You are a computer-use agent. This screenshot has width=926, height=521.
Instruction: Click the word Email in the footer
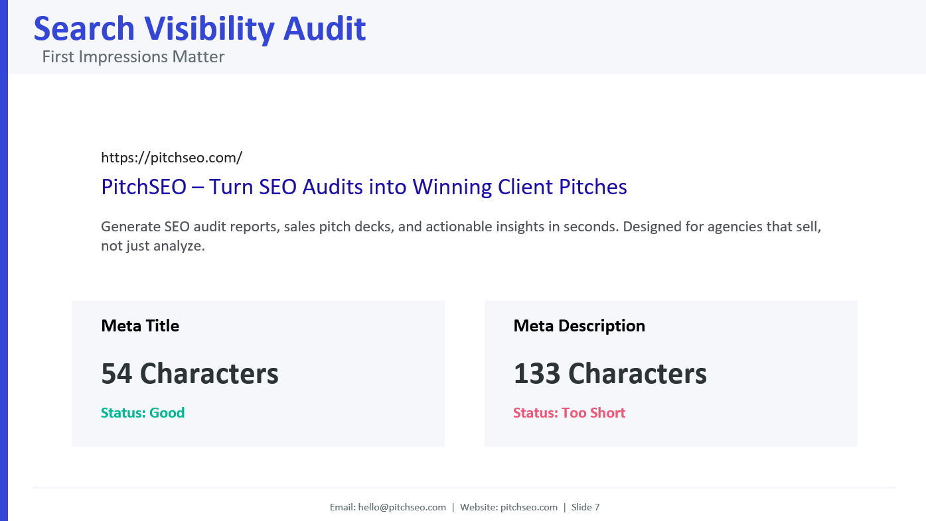[342, 507]
